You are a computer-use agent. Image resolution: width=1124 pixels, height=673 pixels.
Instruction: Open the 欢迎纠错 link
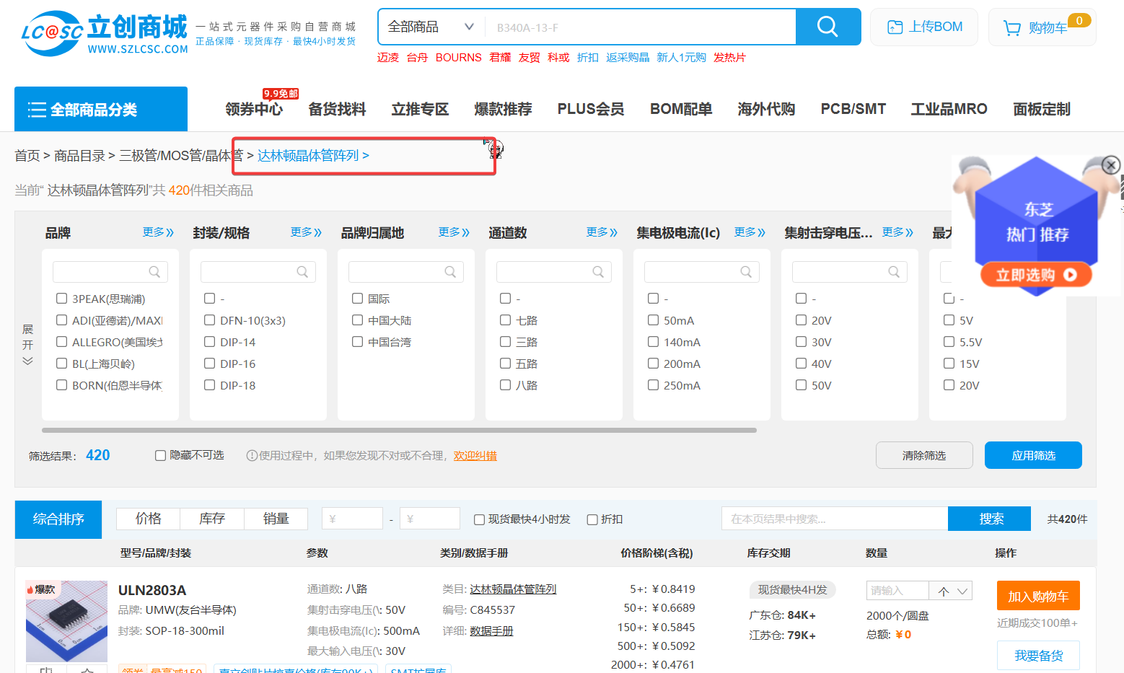[475, 456]
